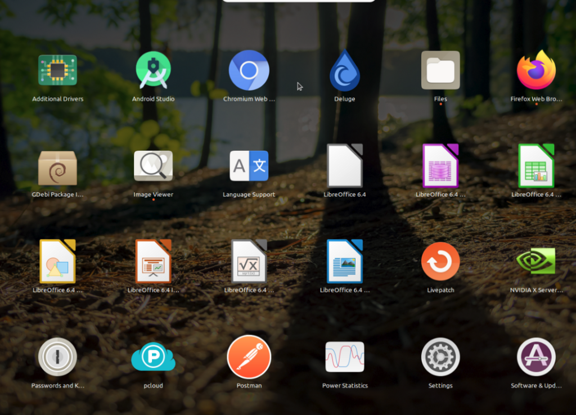Open GDebi Package Installer

pos(58,168)
